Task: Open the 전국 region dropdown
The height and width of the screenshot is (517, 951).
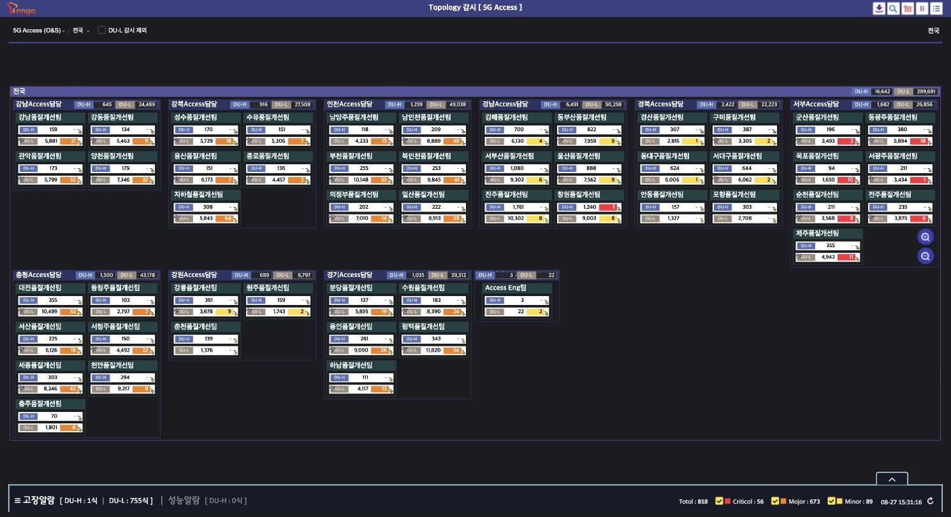Action: point(81,31)
